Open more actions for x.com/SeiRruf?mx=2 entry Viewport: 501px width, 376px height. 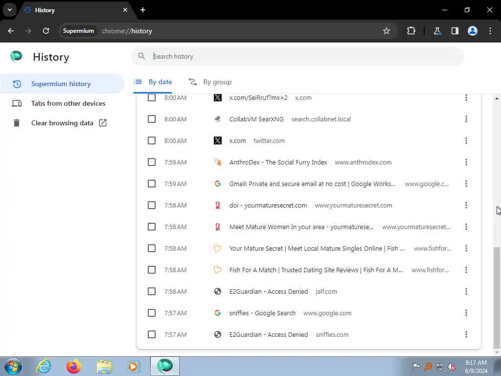(x=466, y=97)
